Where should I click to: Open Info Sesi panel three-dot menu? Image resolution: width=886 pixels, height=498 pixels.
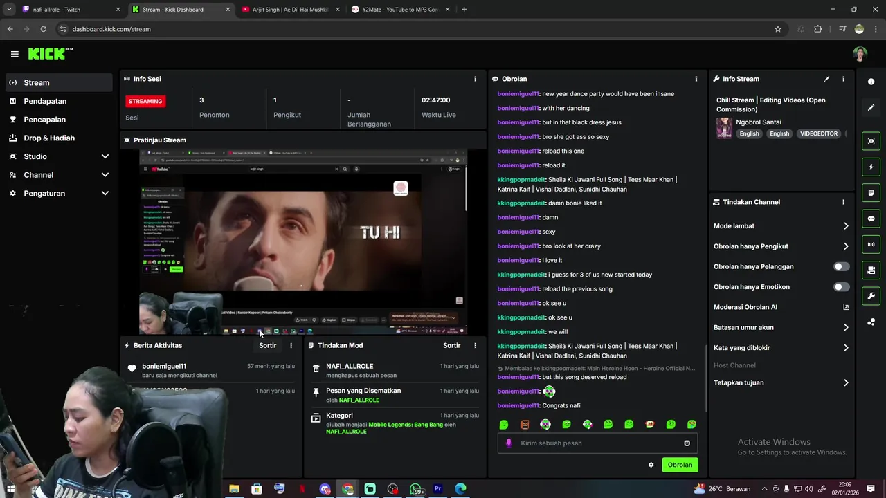tap(475, 79)
